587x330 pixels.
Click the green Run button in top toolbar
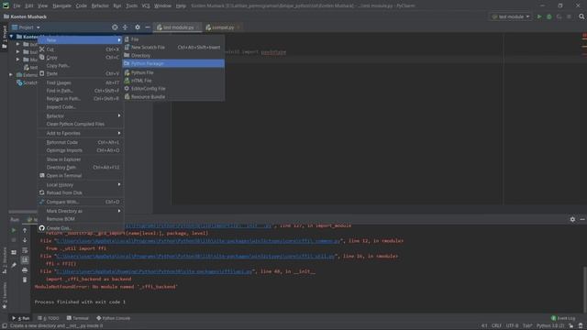pyautogui.click(x=539, y=16)
